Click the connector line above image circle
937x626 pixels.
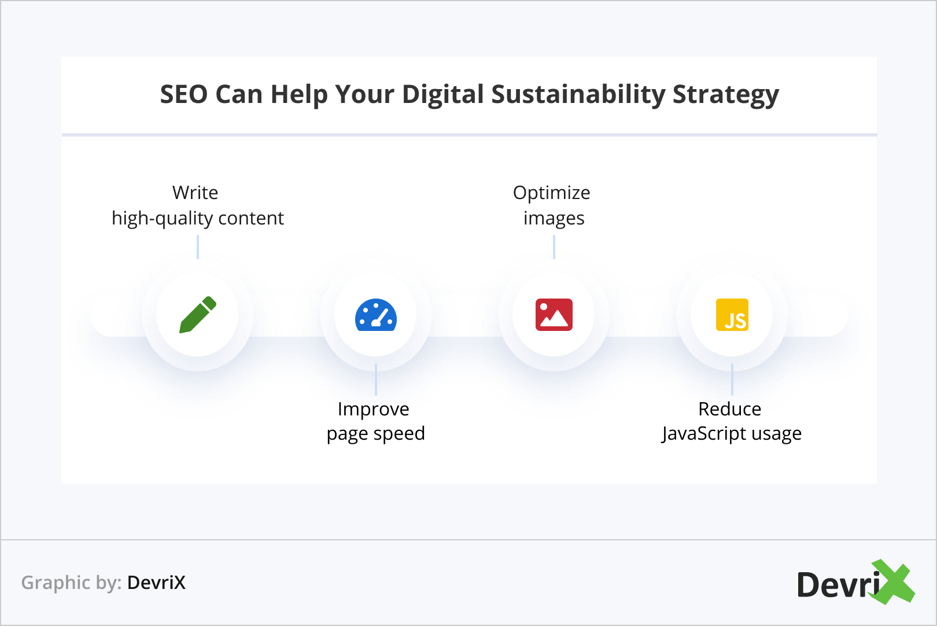(554, 247)
